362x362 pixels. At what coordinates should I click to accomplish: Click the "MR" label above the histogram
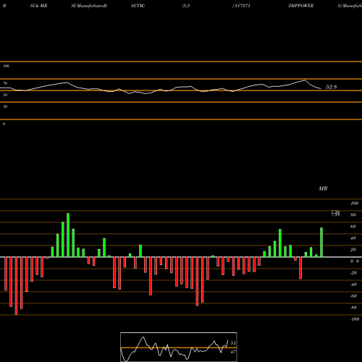(323, 188)
